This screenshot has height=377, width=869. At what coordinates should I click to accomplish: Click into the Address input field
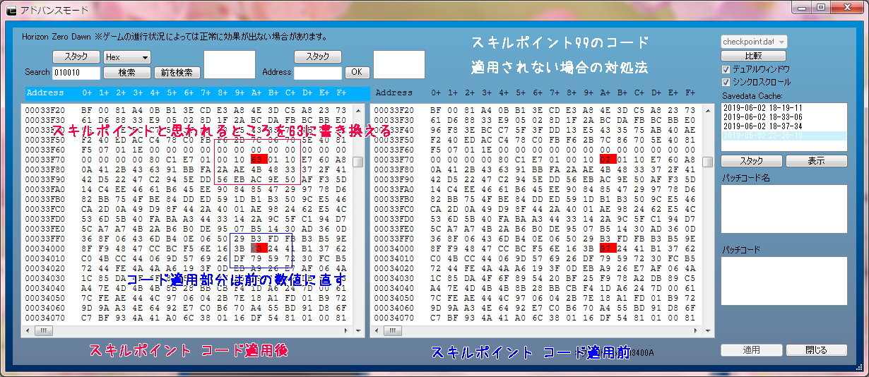coord(317,72)
